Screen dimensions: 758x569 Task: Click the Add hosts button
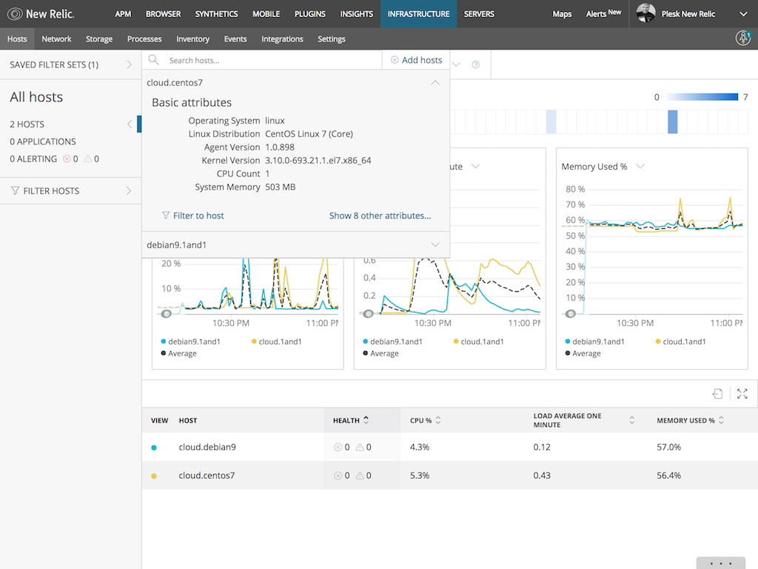415,60
